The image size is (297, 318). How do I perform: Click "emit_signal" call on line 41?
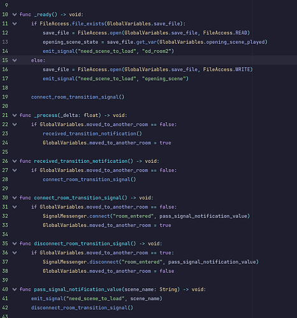tap(47, 298)
